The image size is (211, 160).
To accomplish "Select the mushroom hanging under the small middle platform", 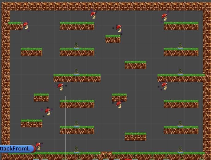I will click(119, 105).
